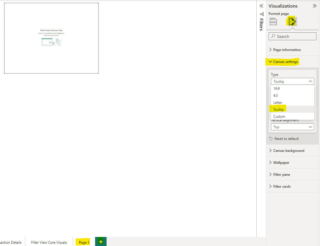
Task: Click Reset to default link
Action: (x=286, y=138)
